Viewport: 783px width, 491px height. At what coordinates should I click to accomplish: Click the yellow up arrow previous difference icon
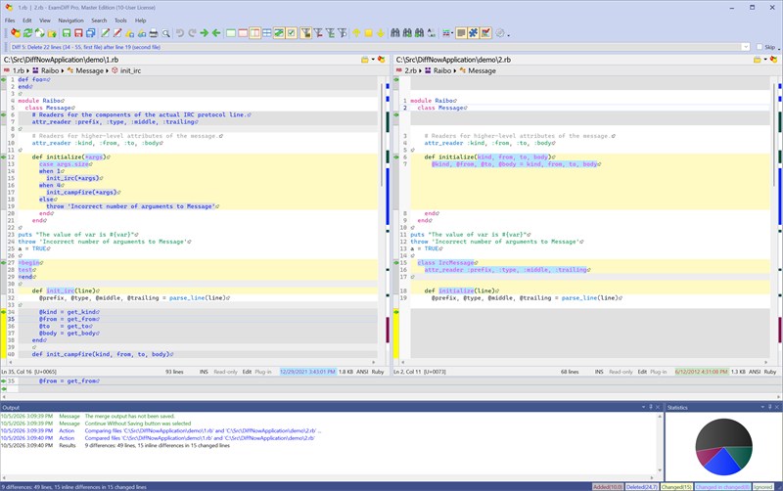point(356,33)
